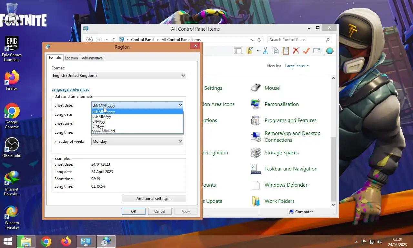Open the Windows Defender icon
413x248 pixels.
[279, 185]
